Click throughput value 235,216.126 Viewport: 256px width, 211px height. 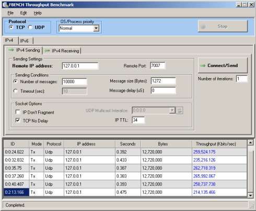tap(204, 160)
